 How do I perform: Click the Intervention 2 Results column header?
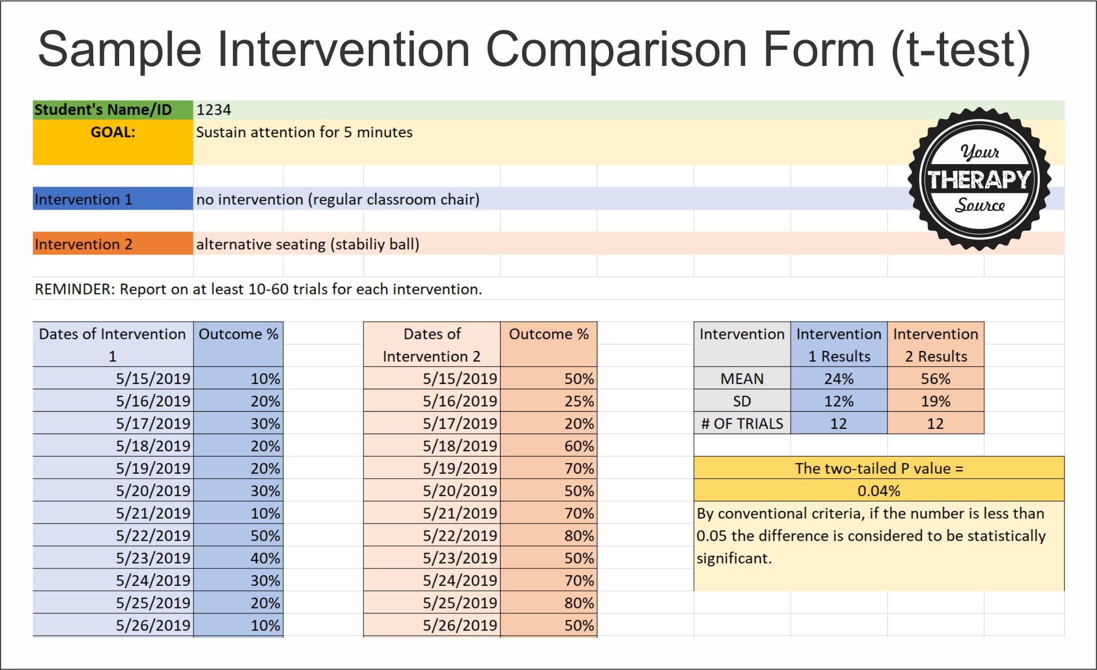[x=935, y=344]
